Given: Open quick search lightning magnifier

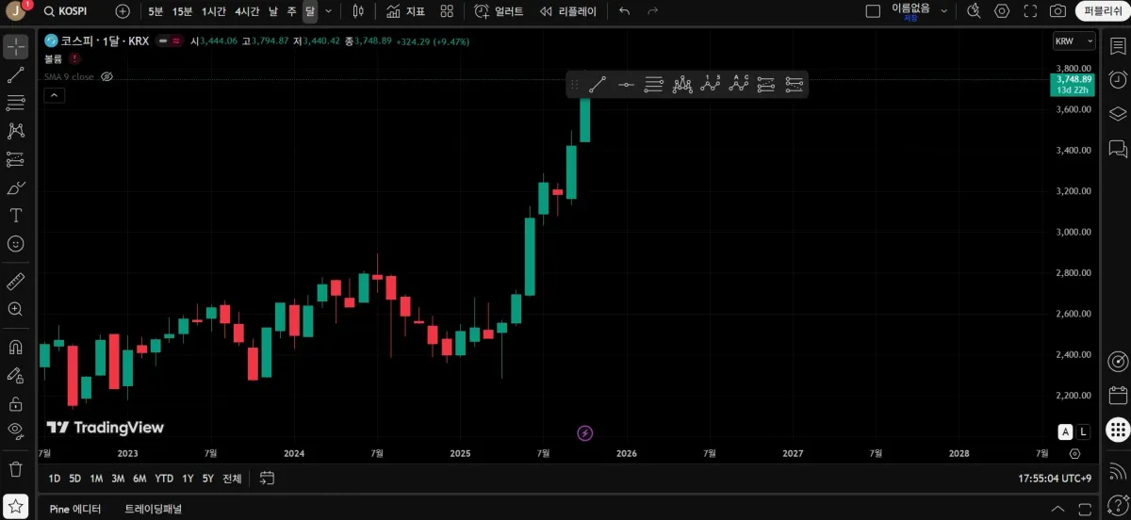Looking at the screenshot, I should [975, 11].
